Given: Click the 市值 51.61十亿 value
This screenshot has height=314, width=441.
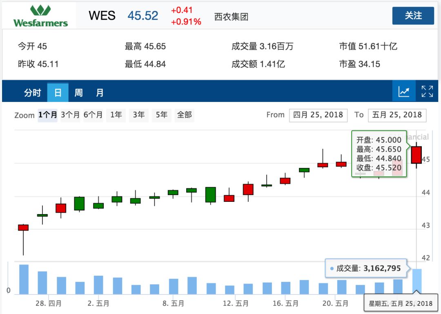Looking at the screenshot, I should tap(368, 46).
